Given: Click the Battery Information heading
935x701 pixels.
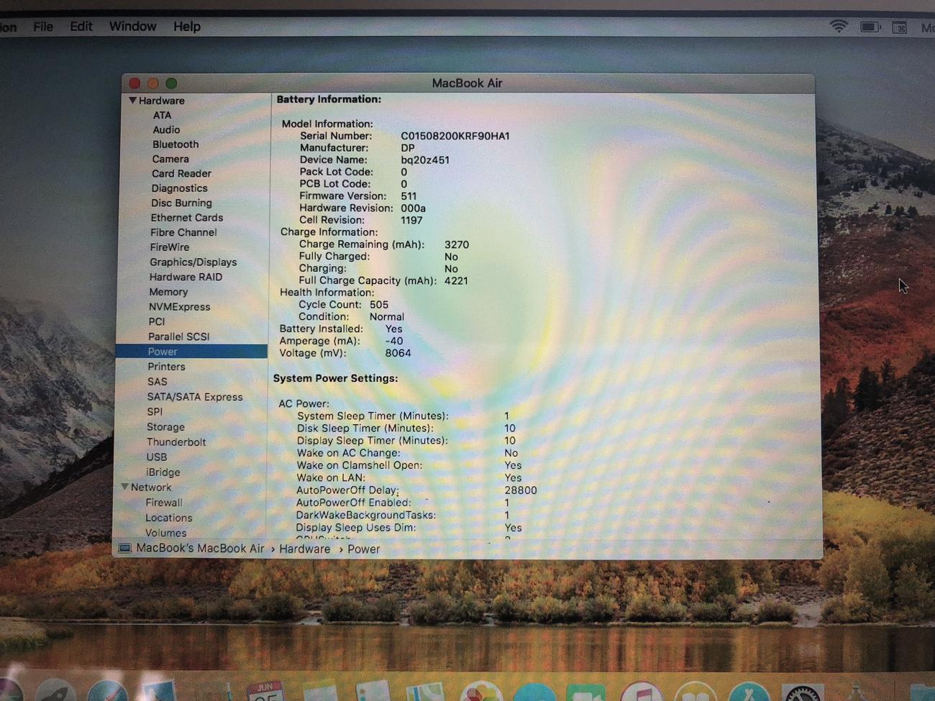Looking at the screenshot, I should coord(329,99).
